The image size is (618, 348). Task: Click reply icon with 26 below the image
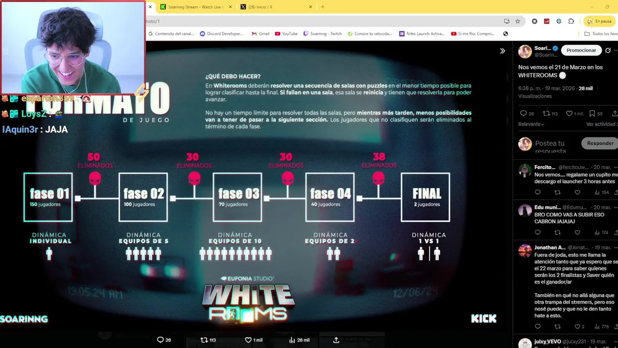tap(164, 340)
